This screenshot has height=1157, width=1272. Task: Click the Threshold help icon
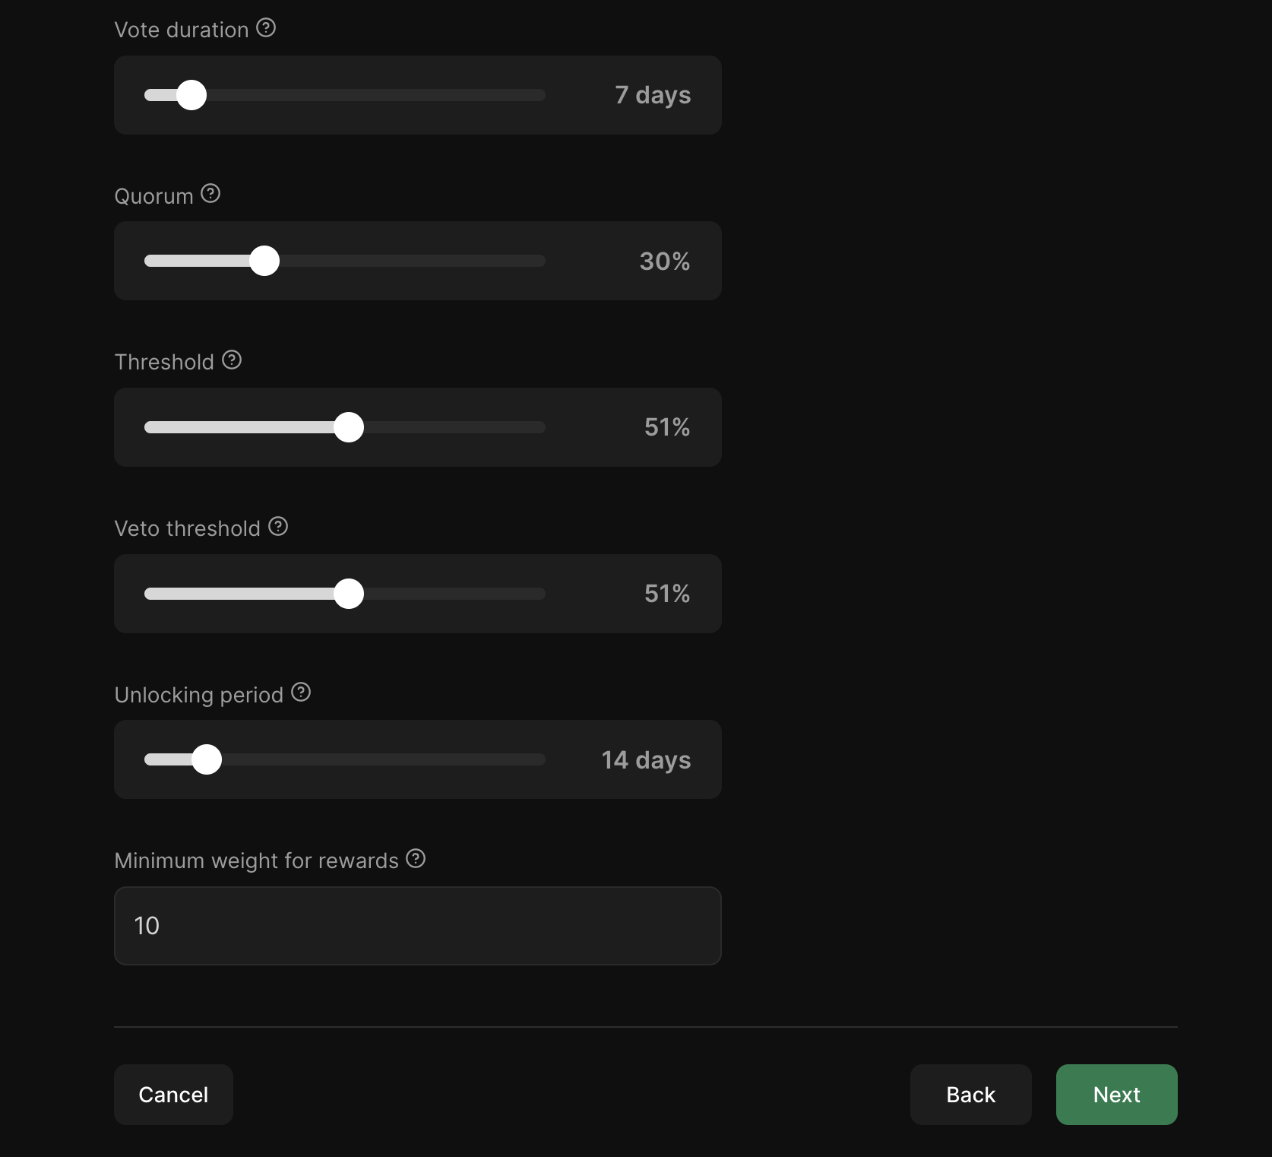pyautogui.click(x=232, y=360)
